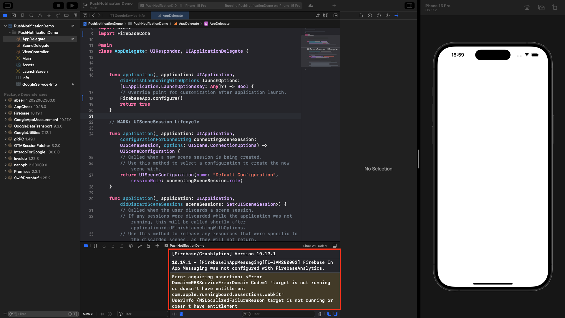The image size is (565, 318).
Task: Select the Project navigator folder icon
Action: (5, 16)
